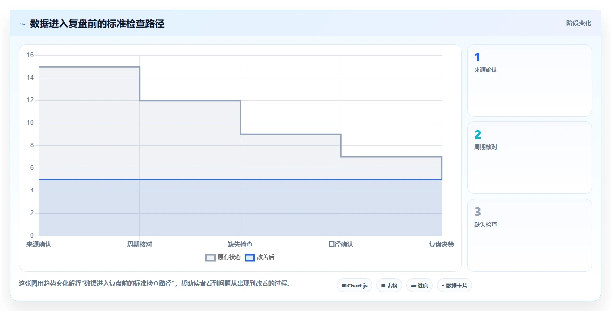This screenshot has height=311, width=611.
Task: Click the y-axis value 2
Action: [32, 213]
